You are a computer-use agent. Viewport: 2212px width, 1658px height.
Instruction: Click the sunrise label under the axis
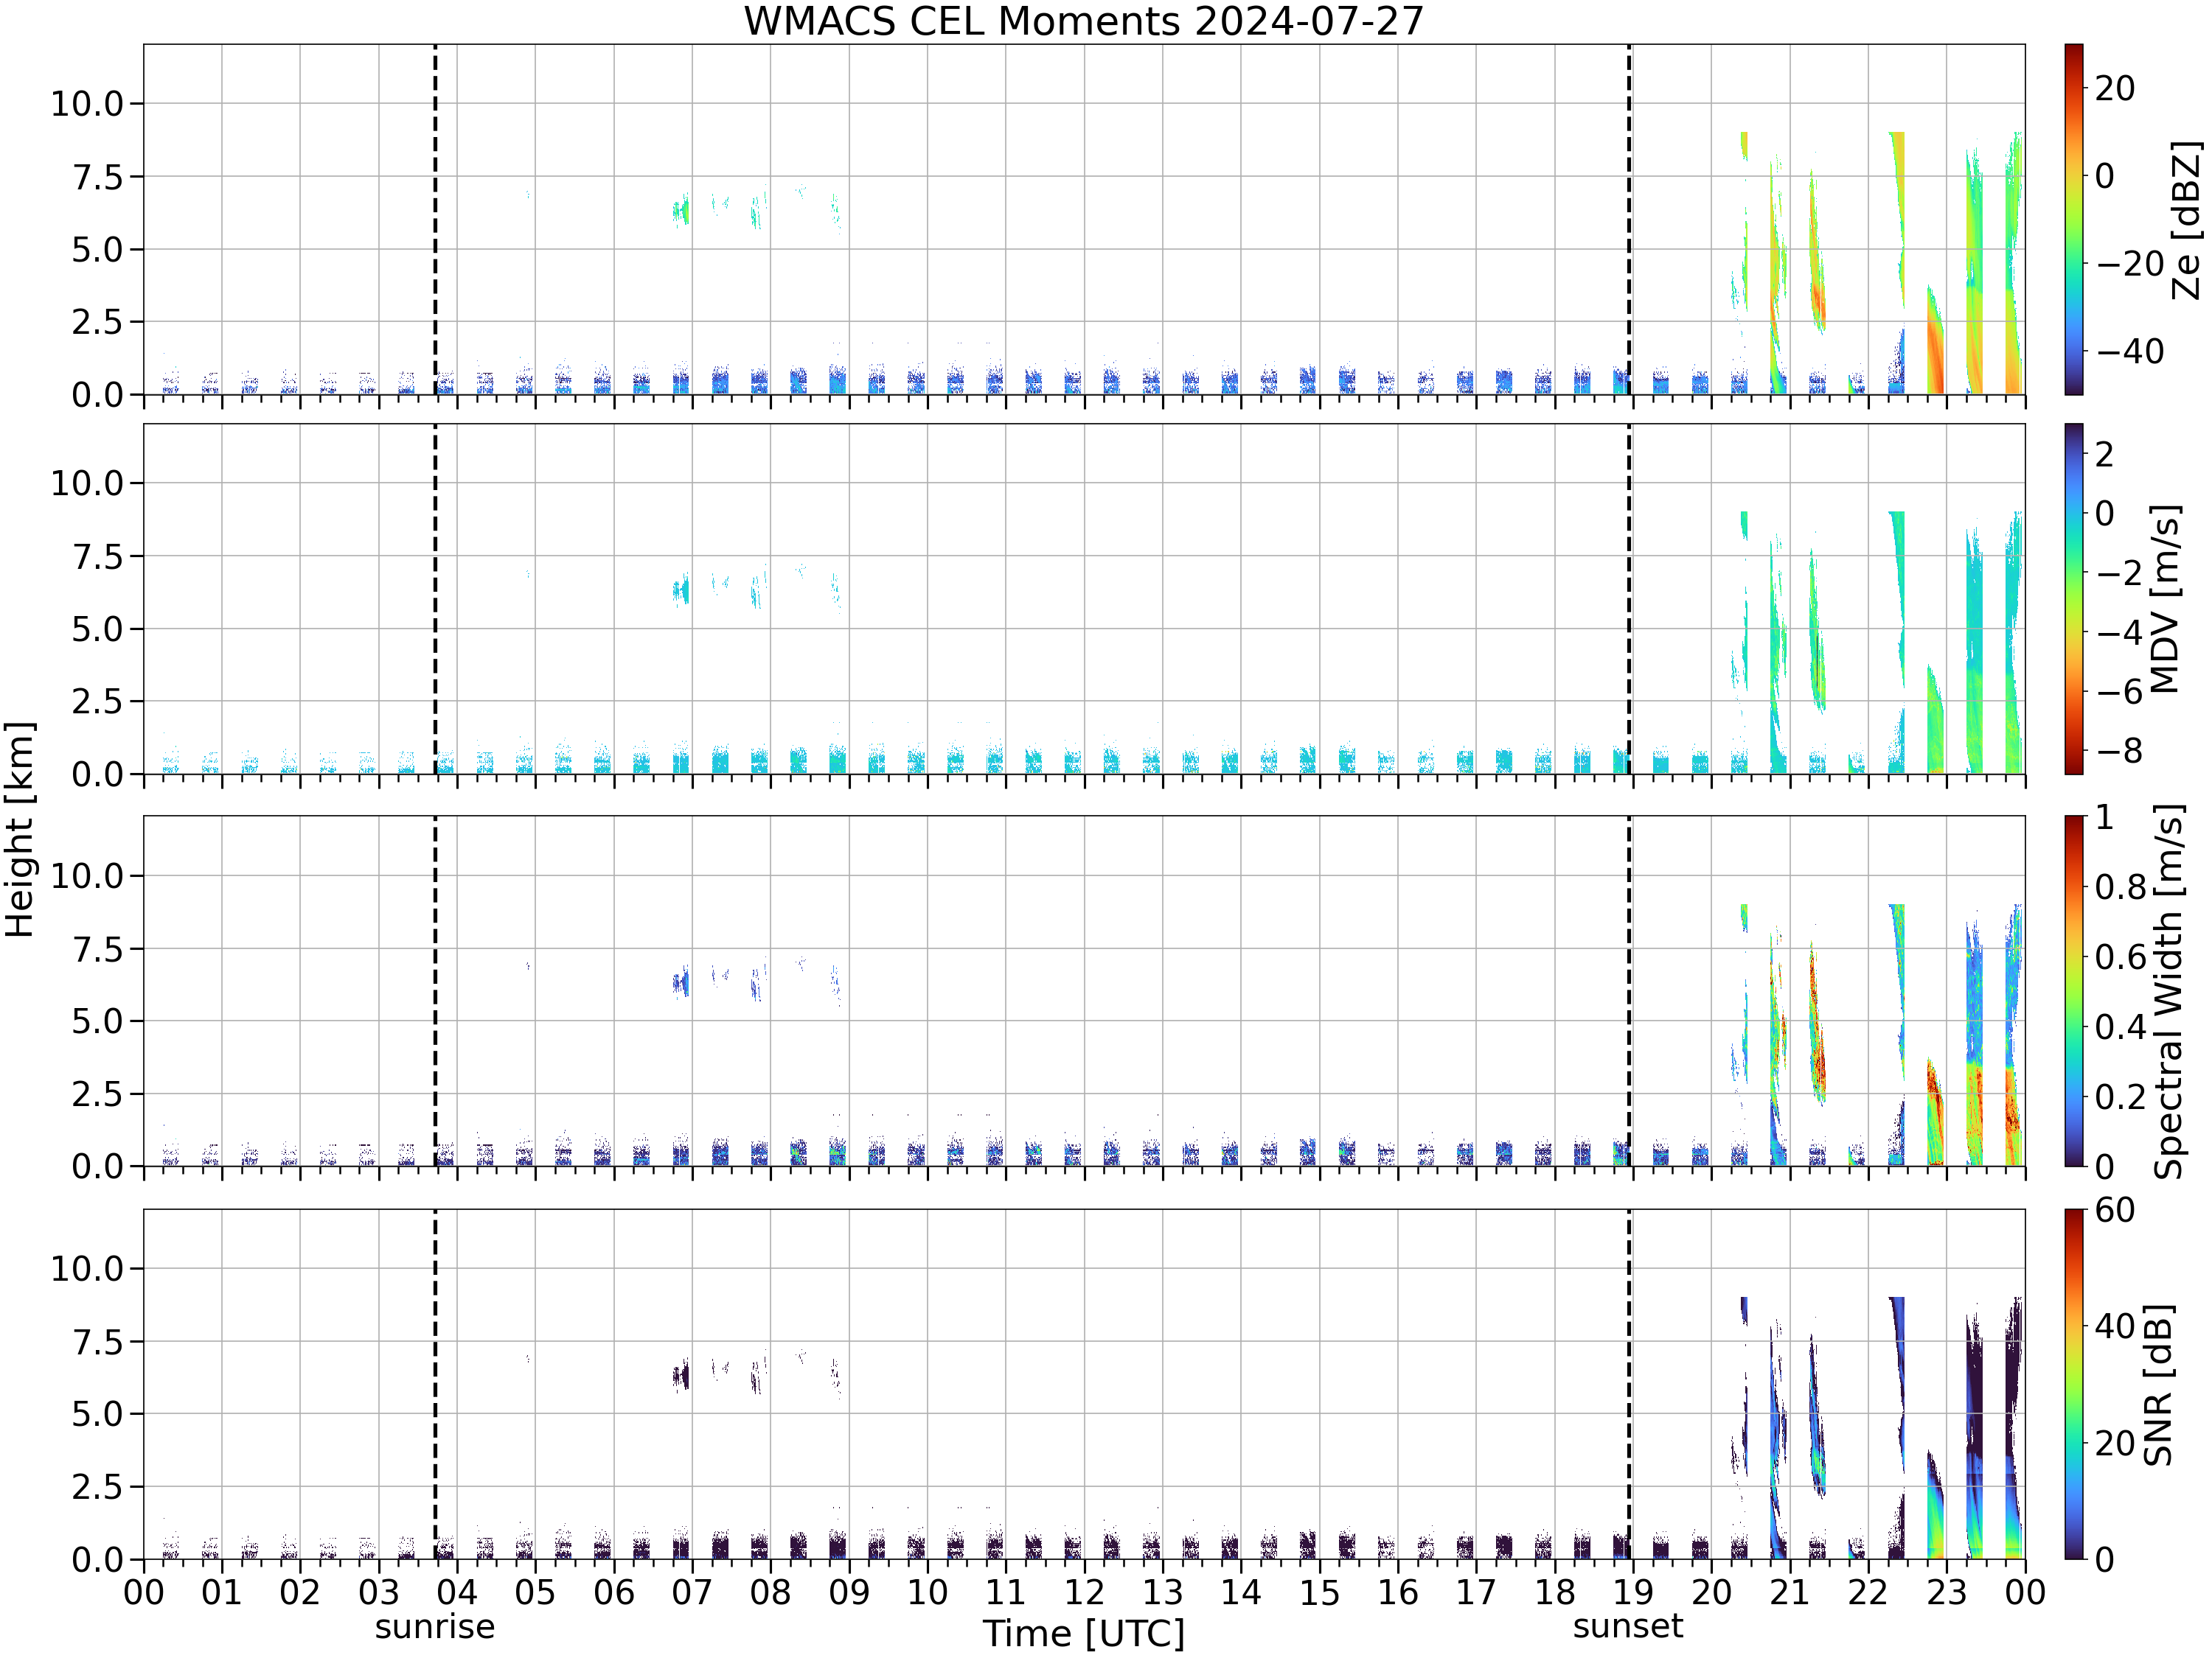[435, 1627]
